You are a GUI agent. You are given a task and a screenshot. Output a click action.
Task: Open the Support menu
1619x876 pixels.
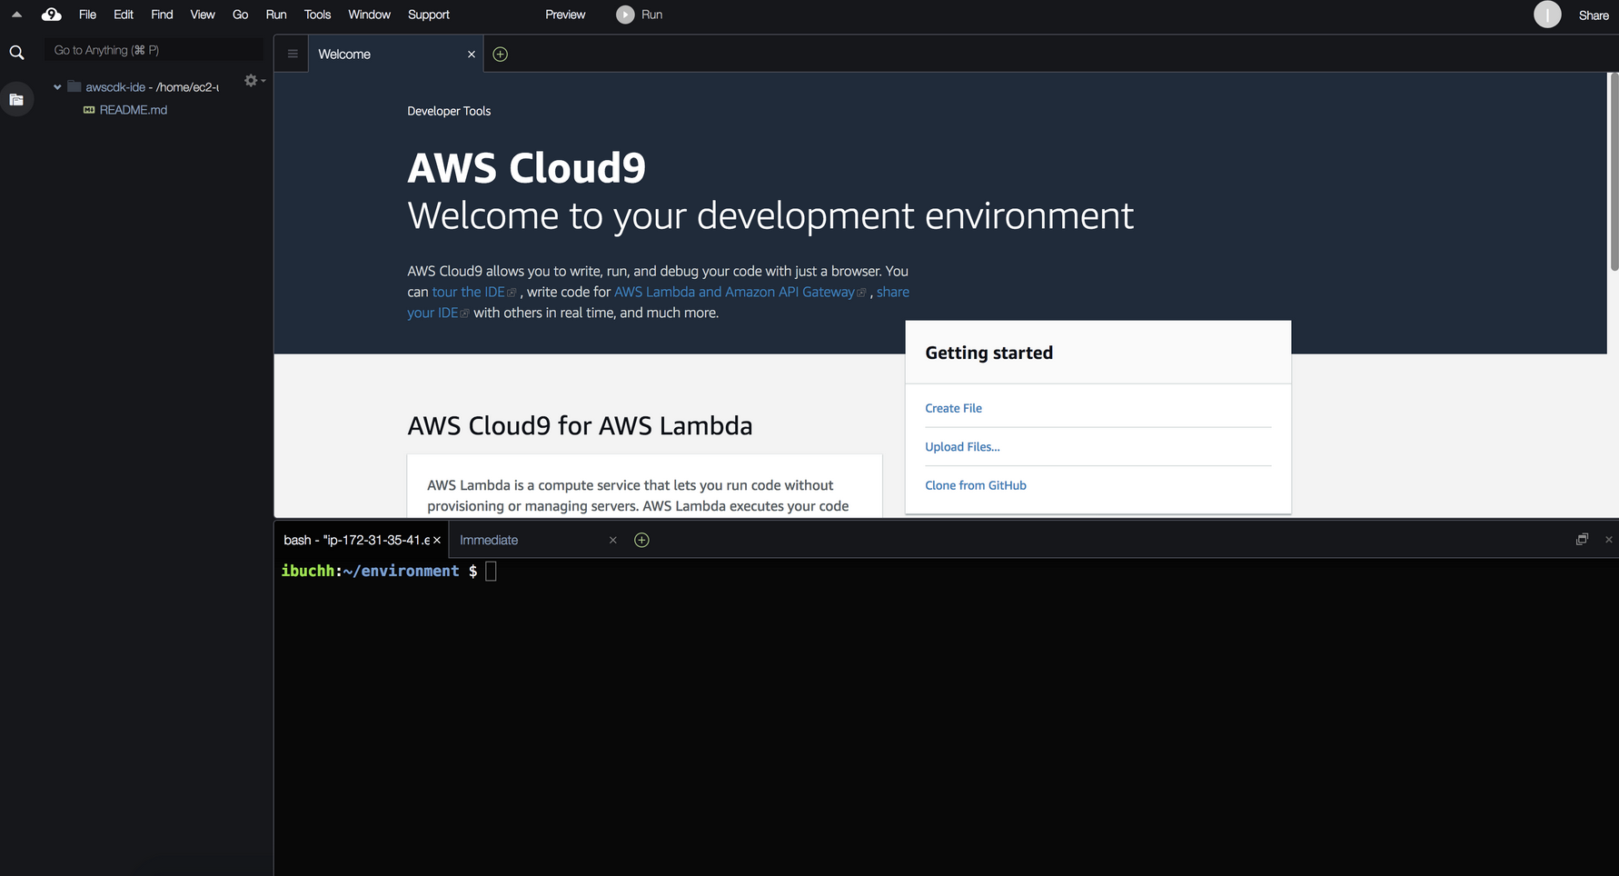tap(429, 15)
